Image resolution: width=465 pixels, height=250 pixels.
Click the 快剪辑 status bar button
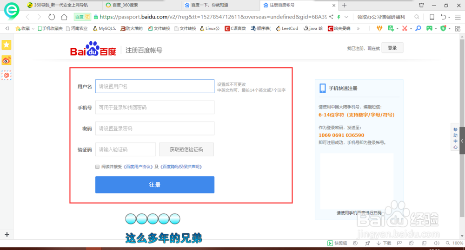(337, 243)
